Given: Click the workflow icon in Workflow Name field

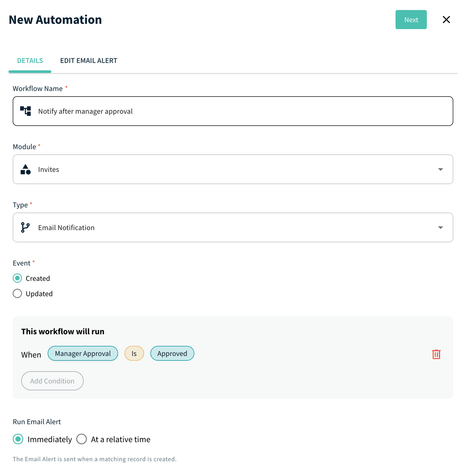Looking at the screenshot, I should 26,111.
